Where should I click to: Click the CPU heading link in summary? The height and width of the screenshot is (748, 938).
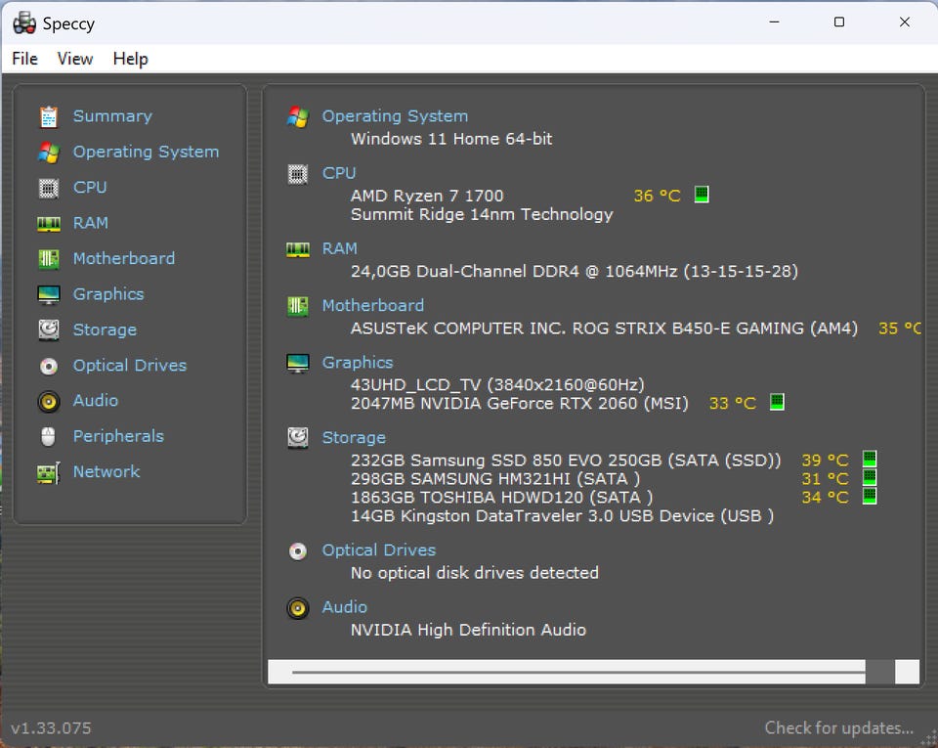pyautogui.click(x=339, y=173)
